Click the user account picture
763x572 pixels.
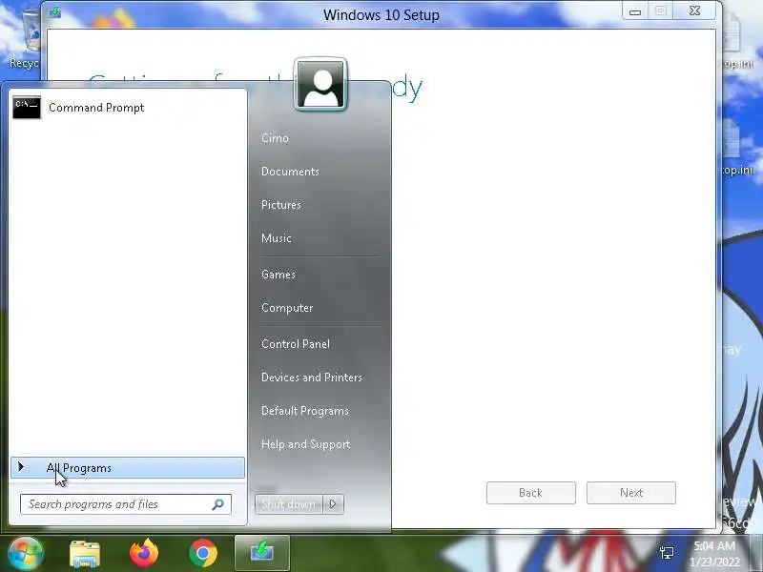click(320, 84)
